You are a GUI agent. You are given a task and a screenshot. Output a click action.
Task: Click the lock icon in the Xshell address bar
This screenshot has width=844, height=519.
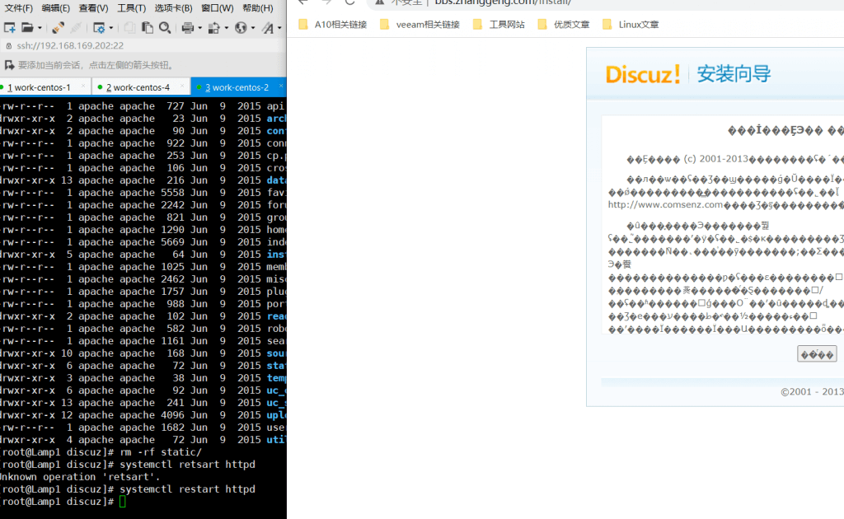(x=8, y=45)
